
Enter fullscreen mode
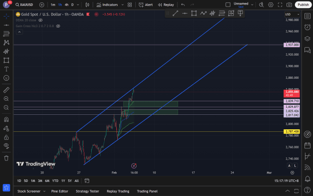(x=280, y=5)
